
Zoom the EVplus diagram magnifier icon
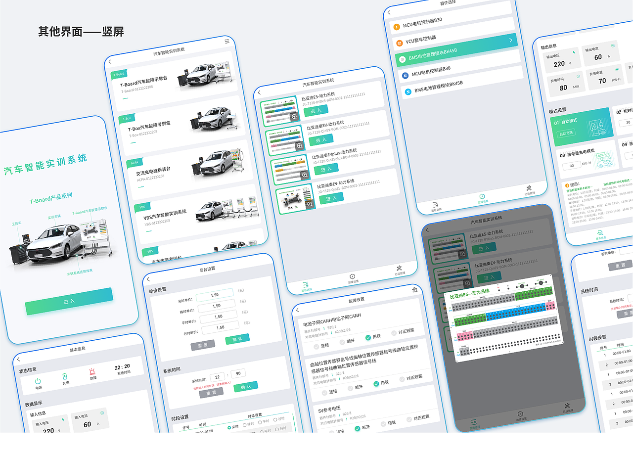[305, 175]
